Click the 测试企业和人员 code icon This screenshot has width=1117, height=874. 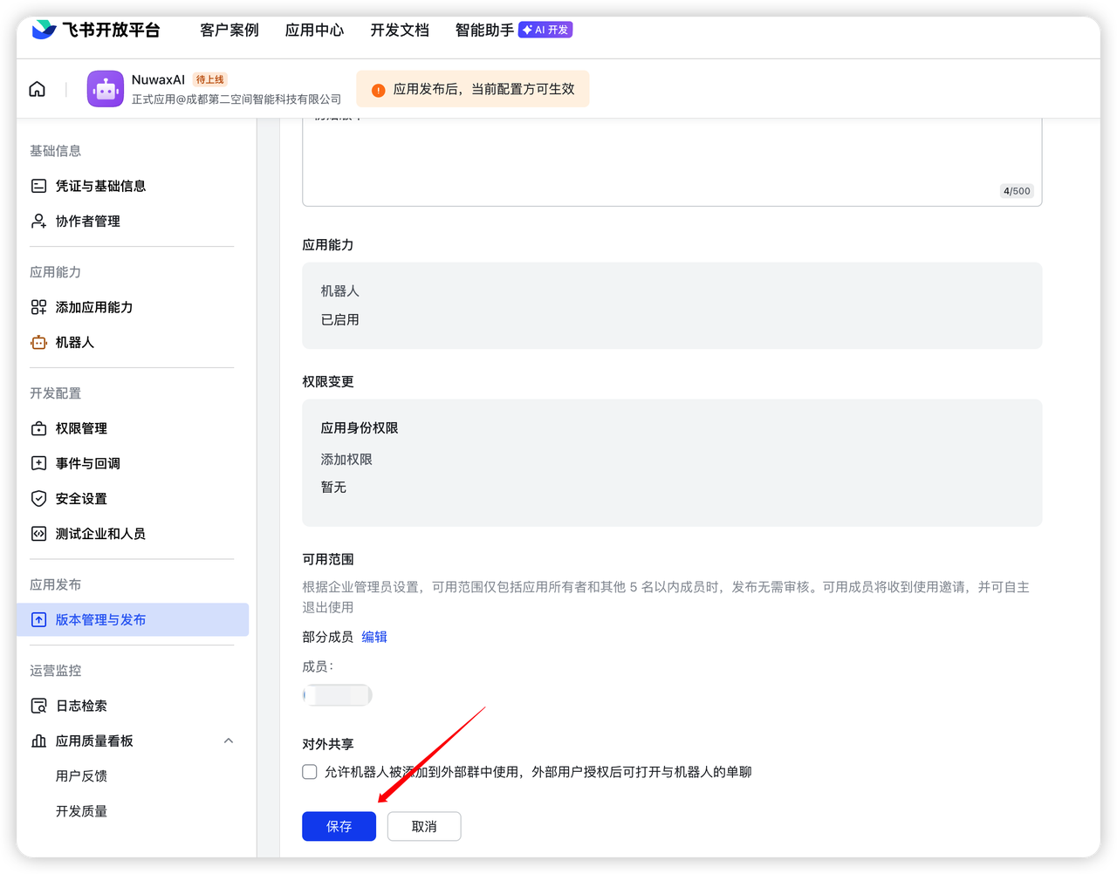(x=39, y=534)
